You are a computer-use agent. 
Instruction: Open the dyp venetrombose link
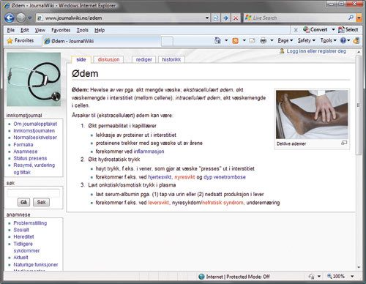pos(225,177)
